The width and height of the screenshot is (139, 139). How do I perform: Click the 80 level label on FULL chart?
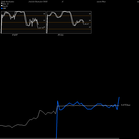point(90,14)
